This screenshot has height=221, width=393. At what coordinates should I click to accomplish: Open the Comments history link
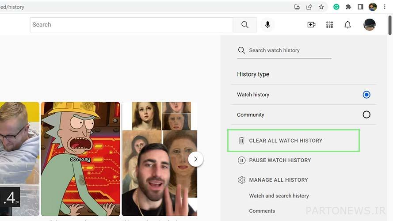tap(262, 211)
